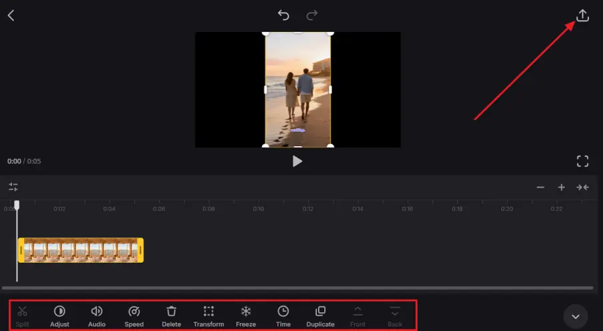The height and width of the screenshot is (331, 603).
Task: Click the horizontal timeline scrollbar
Action: (297, 288)
